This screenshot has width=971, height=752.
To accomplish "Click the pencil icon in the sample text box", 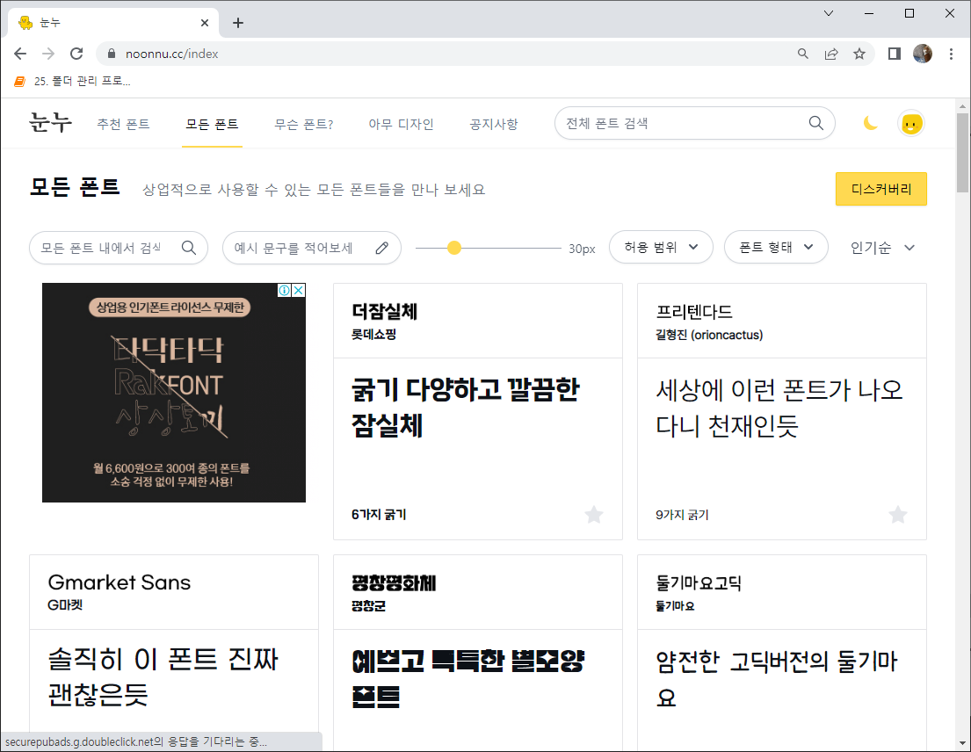I will pos(381,248).
